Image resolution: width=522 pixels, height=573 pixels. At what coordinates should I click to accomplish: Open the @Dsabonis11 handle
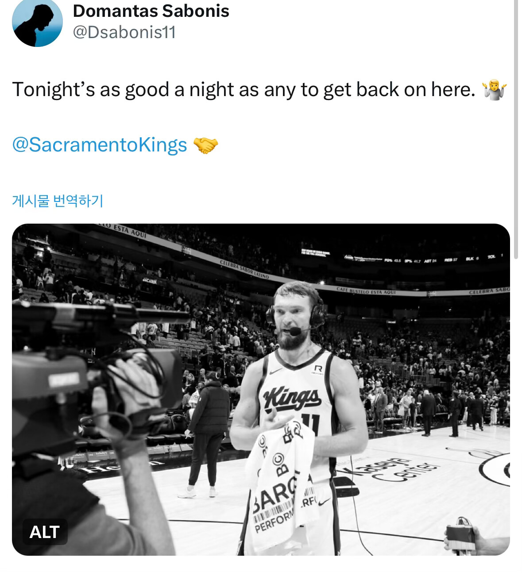124,32
